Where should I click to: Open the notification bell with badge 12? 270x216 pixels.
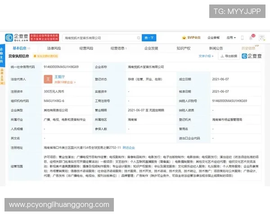click(252, 37)
